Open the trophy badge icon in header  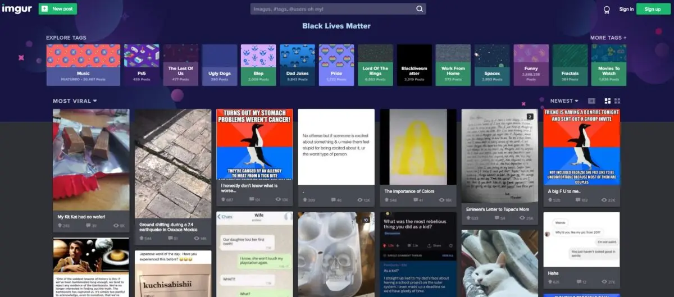pos(607,10)
